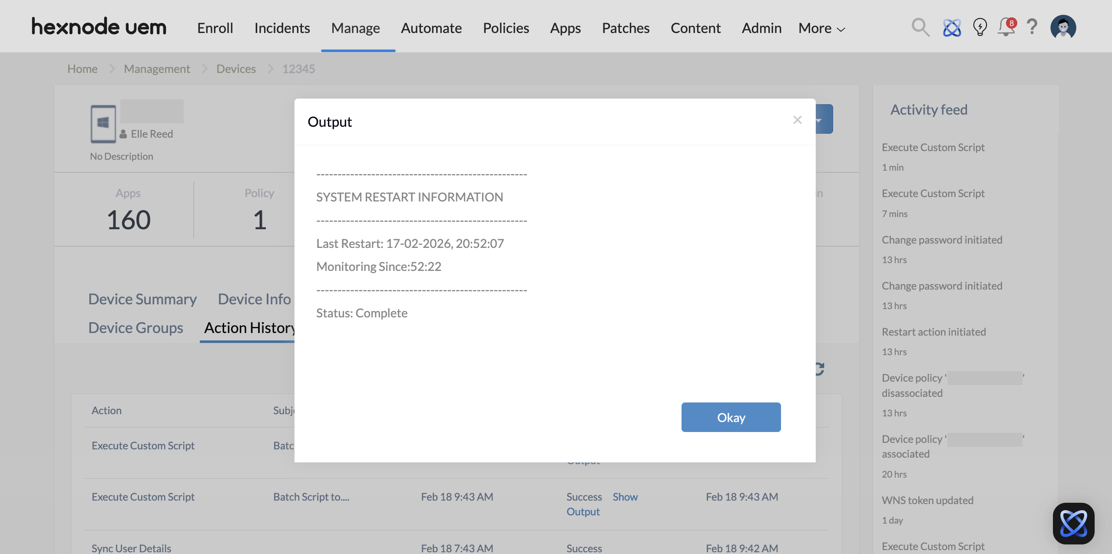Open the Device Groups tab
The width and height of the screenshot is (1112, 554).
tap(136, 328)
